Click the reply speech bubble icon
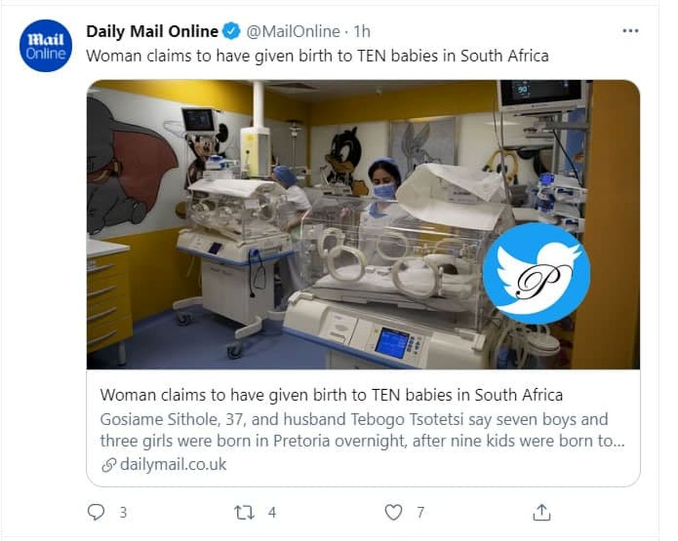678x541 pixels. point(97,512)
